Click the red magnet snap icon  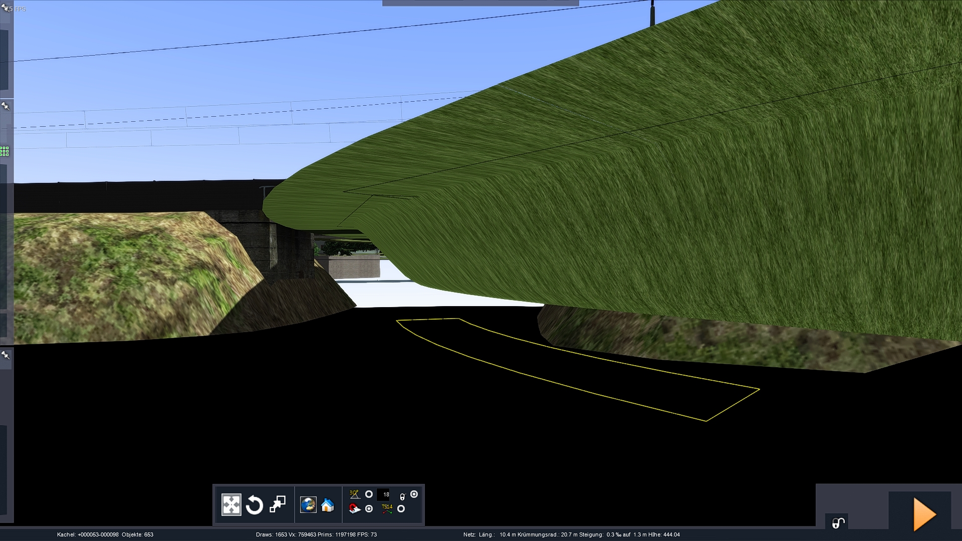[355, 509]
